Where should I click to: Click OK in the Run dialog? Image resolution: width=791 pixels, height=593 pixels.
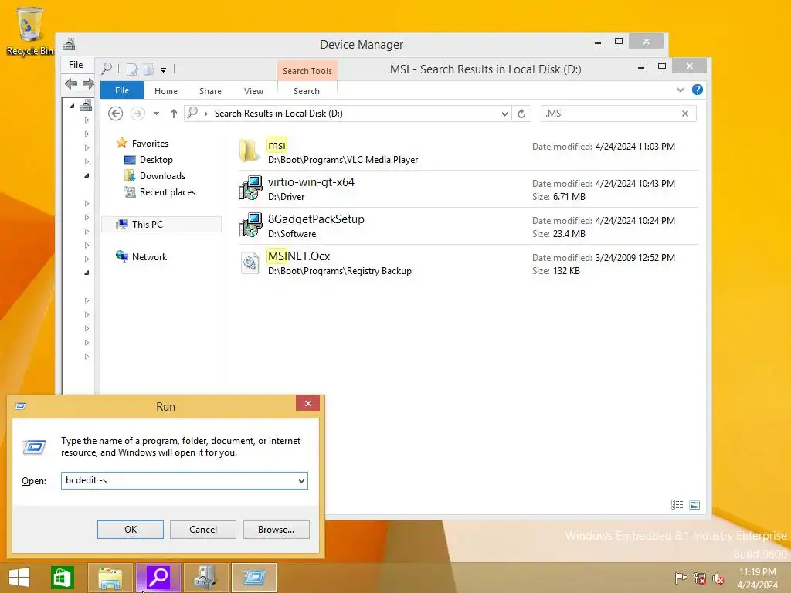click(130, 530)
